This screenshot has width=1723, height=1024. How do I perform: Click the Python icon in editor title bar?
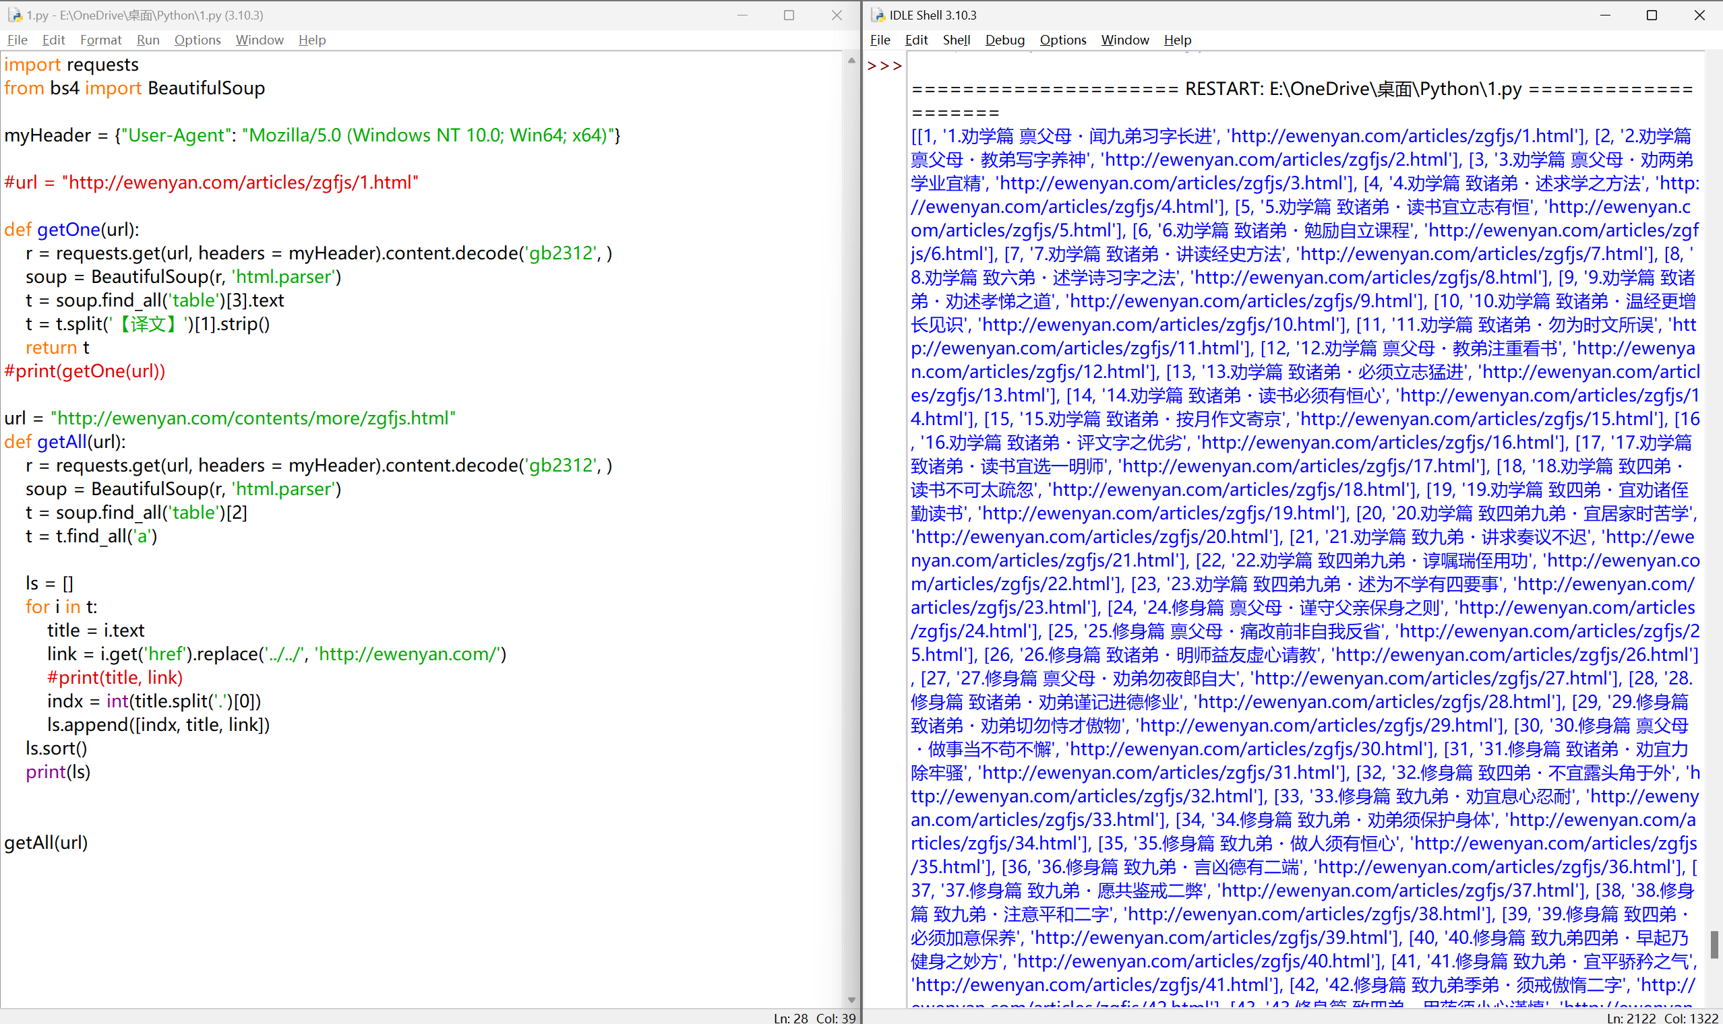coord(15,15)
